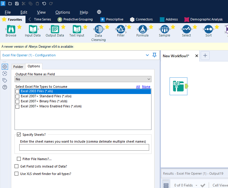Expand the Configuration window dropdown arrow
This screenshot has width=228, height=188.
coord(147,55)
